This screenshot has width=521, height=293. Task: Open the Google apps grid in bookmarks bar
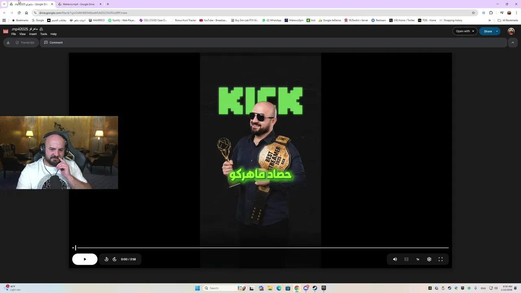click(x=4, y=20)
